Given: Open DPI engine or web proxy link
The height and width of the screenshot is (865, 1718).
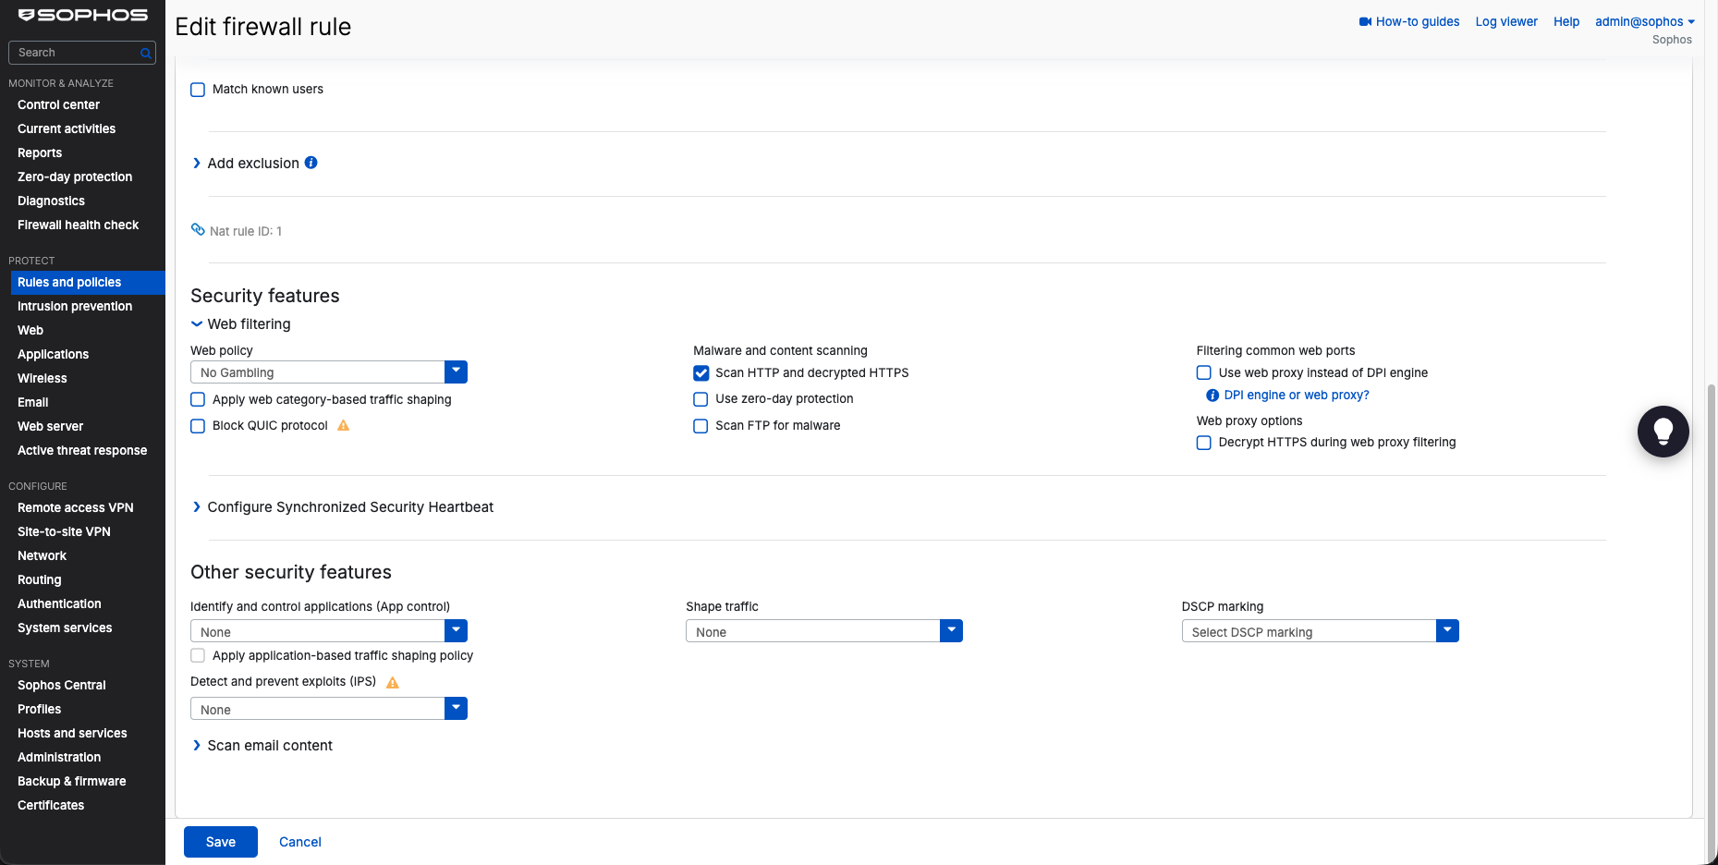Looking at the screenshot, I should (x=1297, y=395).
